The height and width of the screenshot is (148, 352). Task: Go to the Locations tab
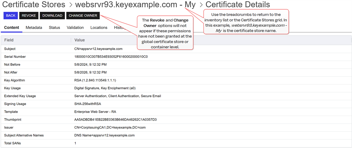[99, 28]
